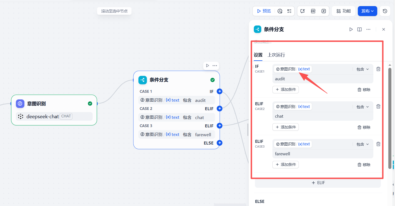The height and width of the screenshot is (206, 395).
Task: Click the farewell value input field
Action: point(323,154)
